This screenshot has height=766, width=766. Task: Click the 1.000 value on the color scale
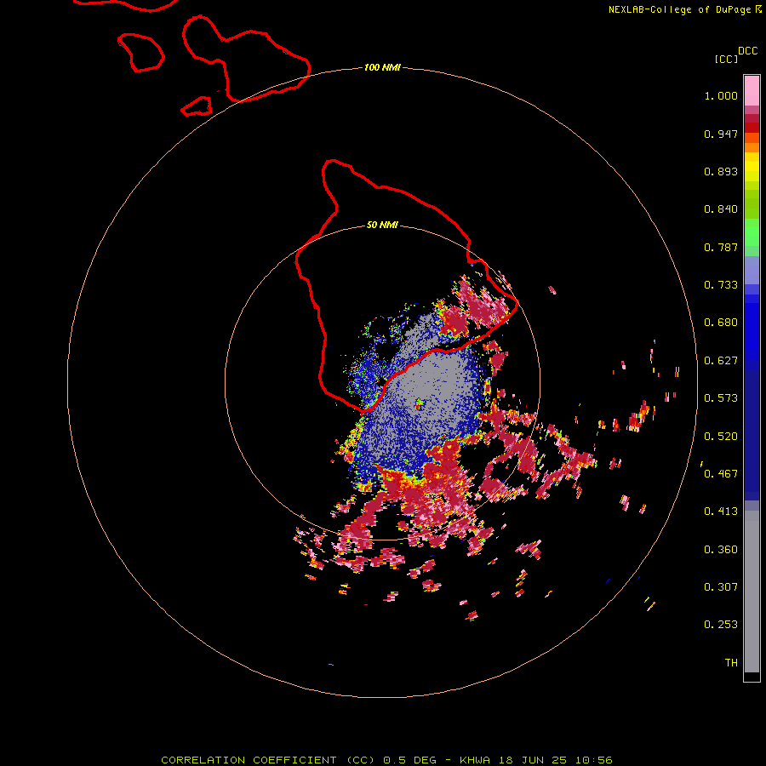coord(721,95)
